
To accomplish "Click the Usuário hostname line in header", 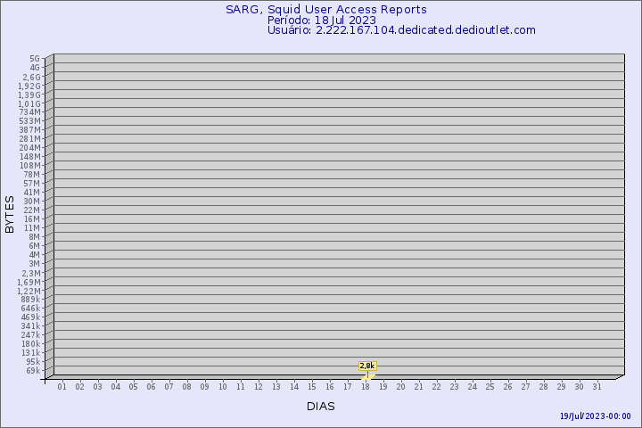I will pos(401,30).
